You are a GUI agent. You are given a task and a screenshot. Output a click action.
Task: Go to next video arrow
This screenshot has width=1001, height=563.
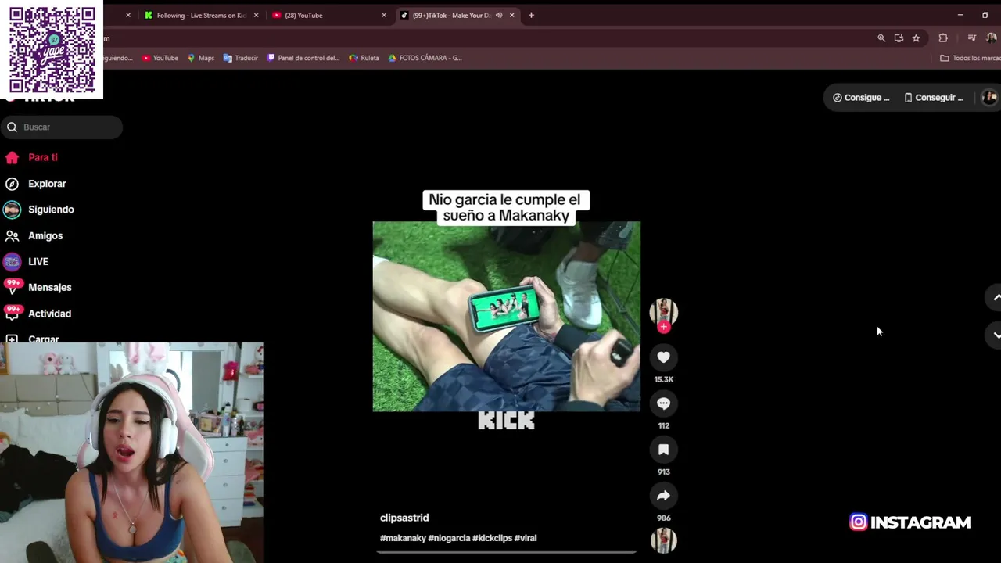click(x=996, y=335)
